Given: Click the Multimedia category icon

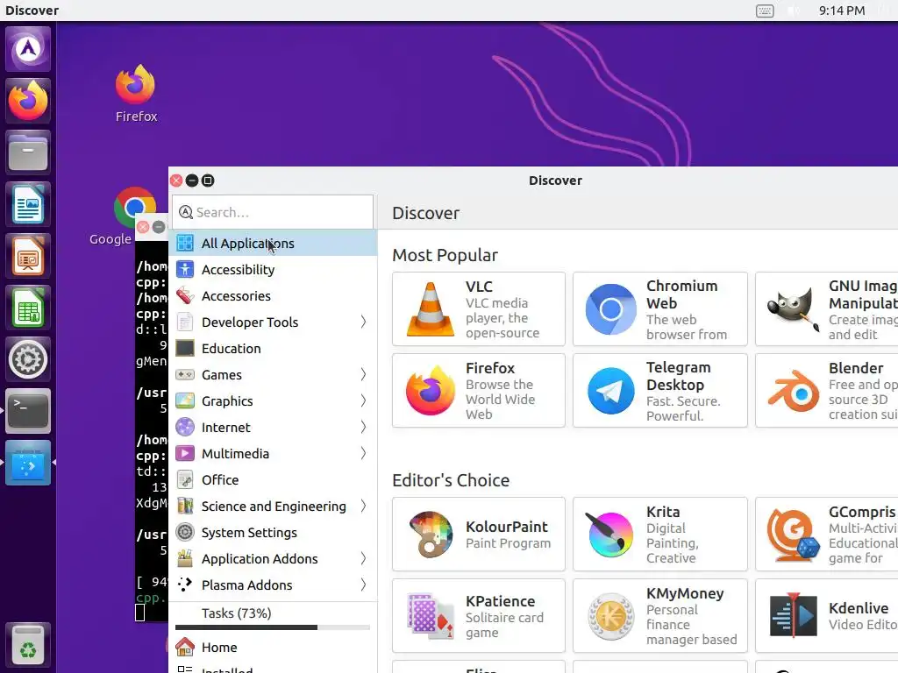Looking at the screenshot, I should 185,454.
